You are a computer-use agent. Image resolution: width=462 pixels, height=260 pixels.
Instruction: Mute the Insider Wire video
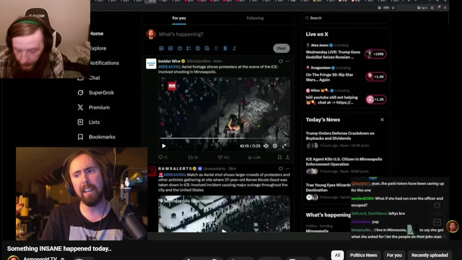click(266, 146)
